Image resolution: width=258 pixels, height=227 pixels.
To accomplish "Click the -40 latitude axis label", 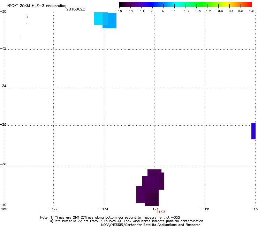I will (3, 205).
